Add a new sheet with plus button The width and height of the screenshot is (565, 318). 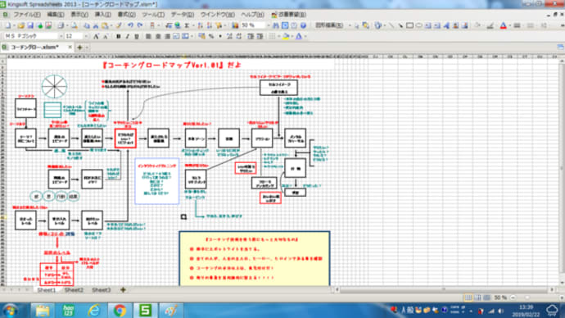tap(123, 290)
